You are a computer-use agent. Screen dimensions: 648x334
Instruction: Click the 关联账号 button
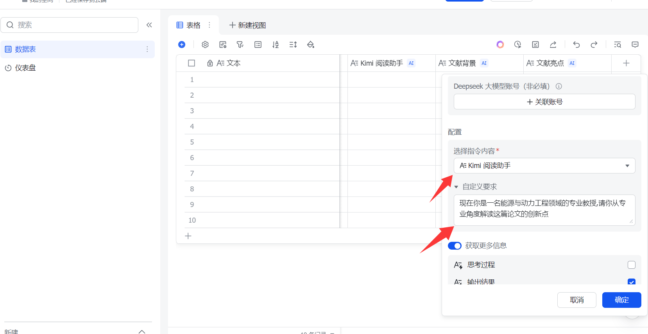[544, 102]
